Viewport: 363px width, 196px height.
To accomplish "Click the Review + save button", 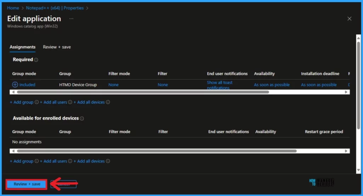I will [27, 184].
